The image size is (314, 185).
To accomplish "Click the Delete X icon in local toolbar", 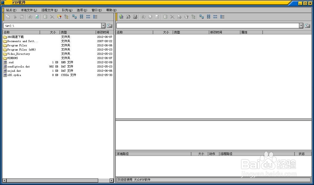I will (x=52, y=17).
